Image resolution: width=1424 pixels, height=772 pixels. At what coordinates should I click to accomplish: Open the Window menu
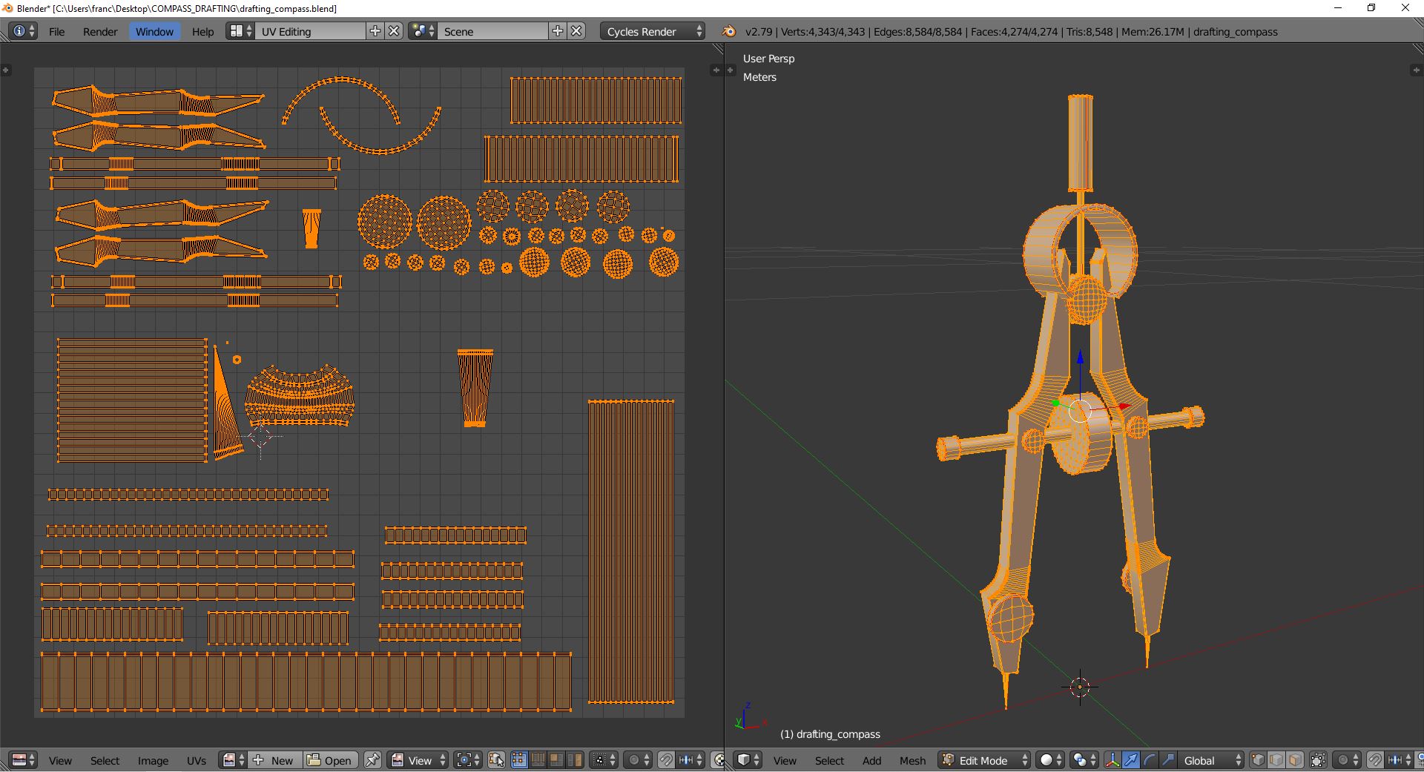[x=154, y=31]
